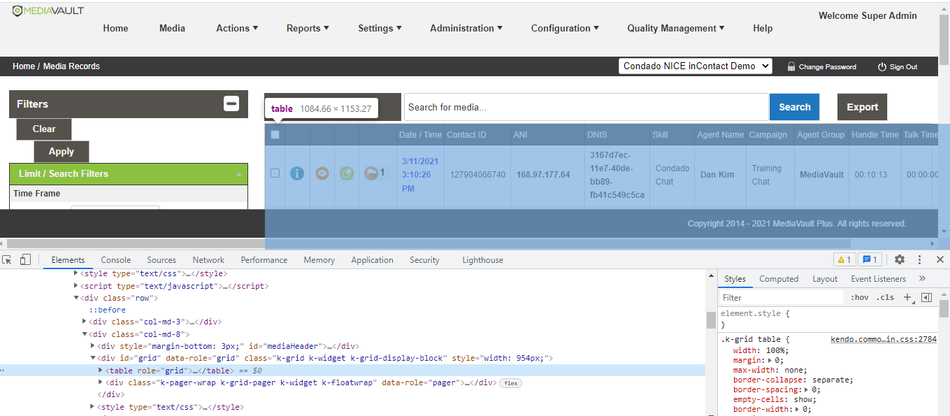Switch to the Network tab
This screenshot has width=950, height=416.
pyautogui.click(x=208, y=259)
